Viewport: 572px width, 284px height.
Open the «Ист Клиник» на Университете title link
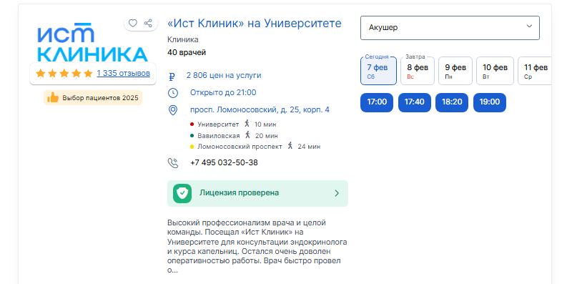click(255, 24)
